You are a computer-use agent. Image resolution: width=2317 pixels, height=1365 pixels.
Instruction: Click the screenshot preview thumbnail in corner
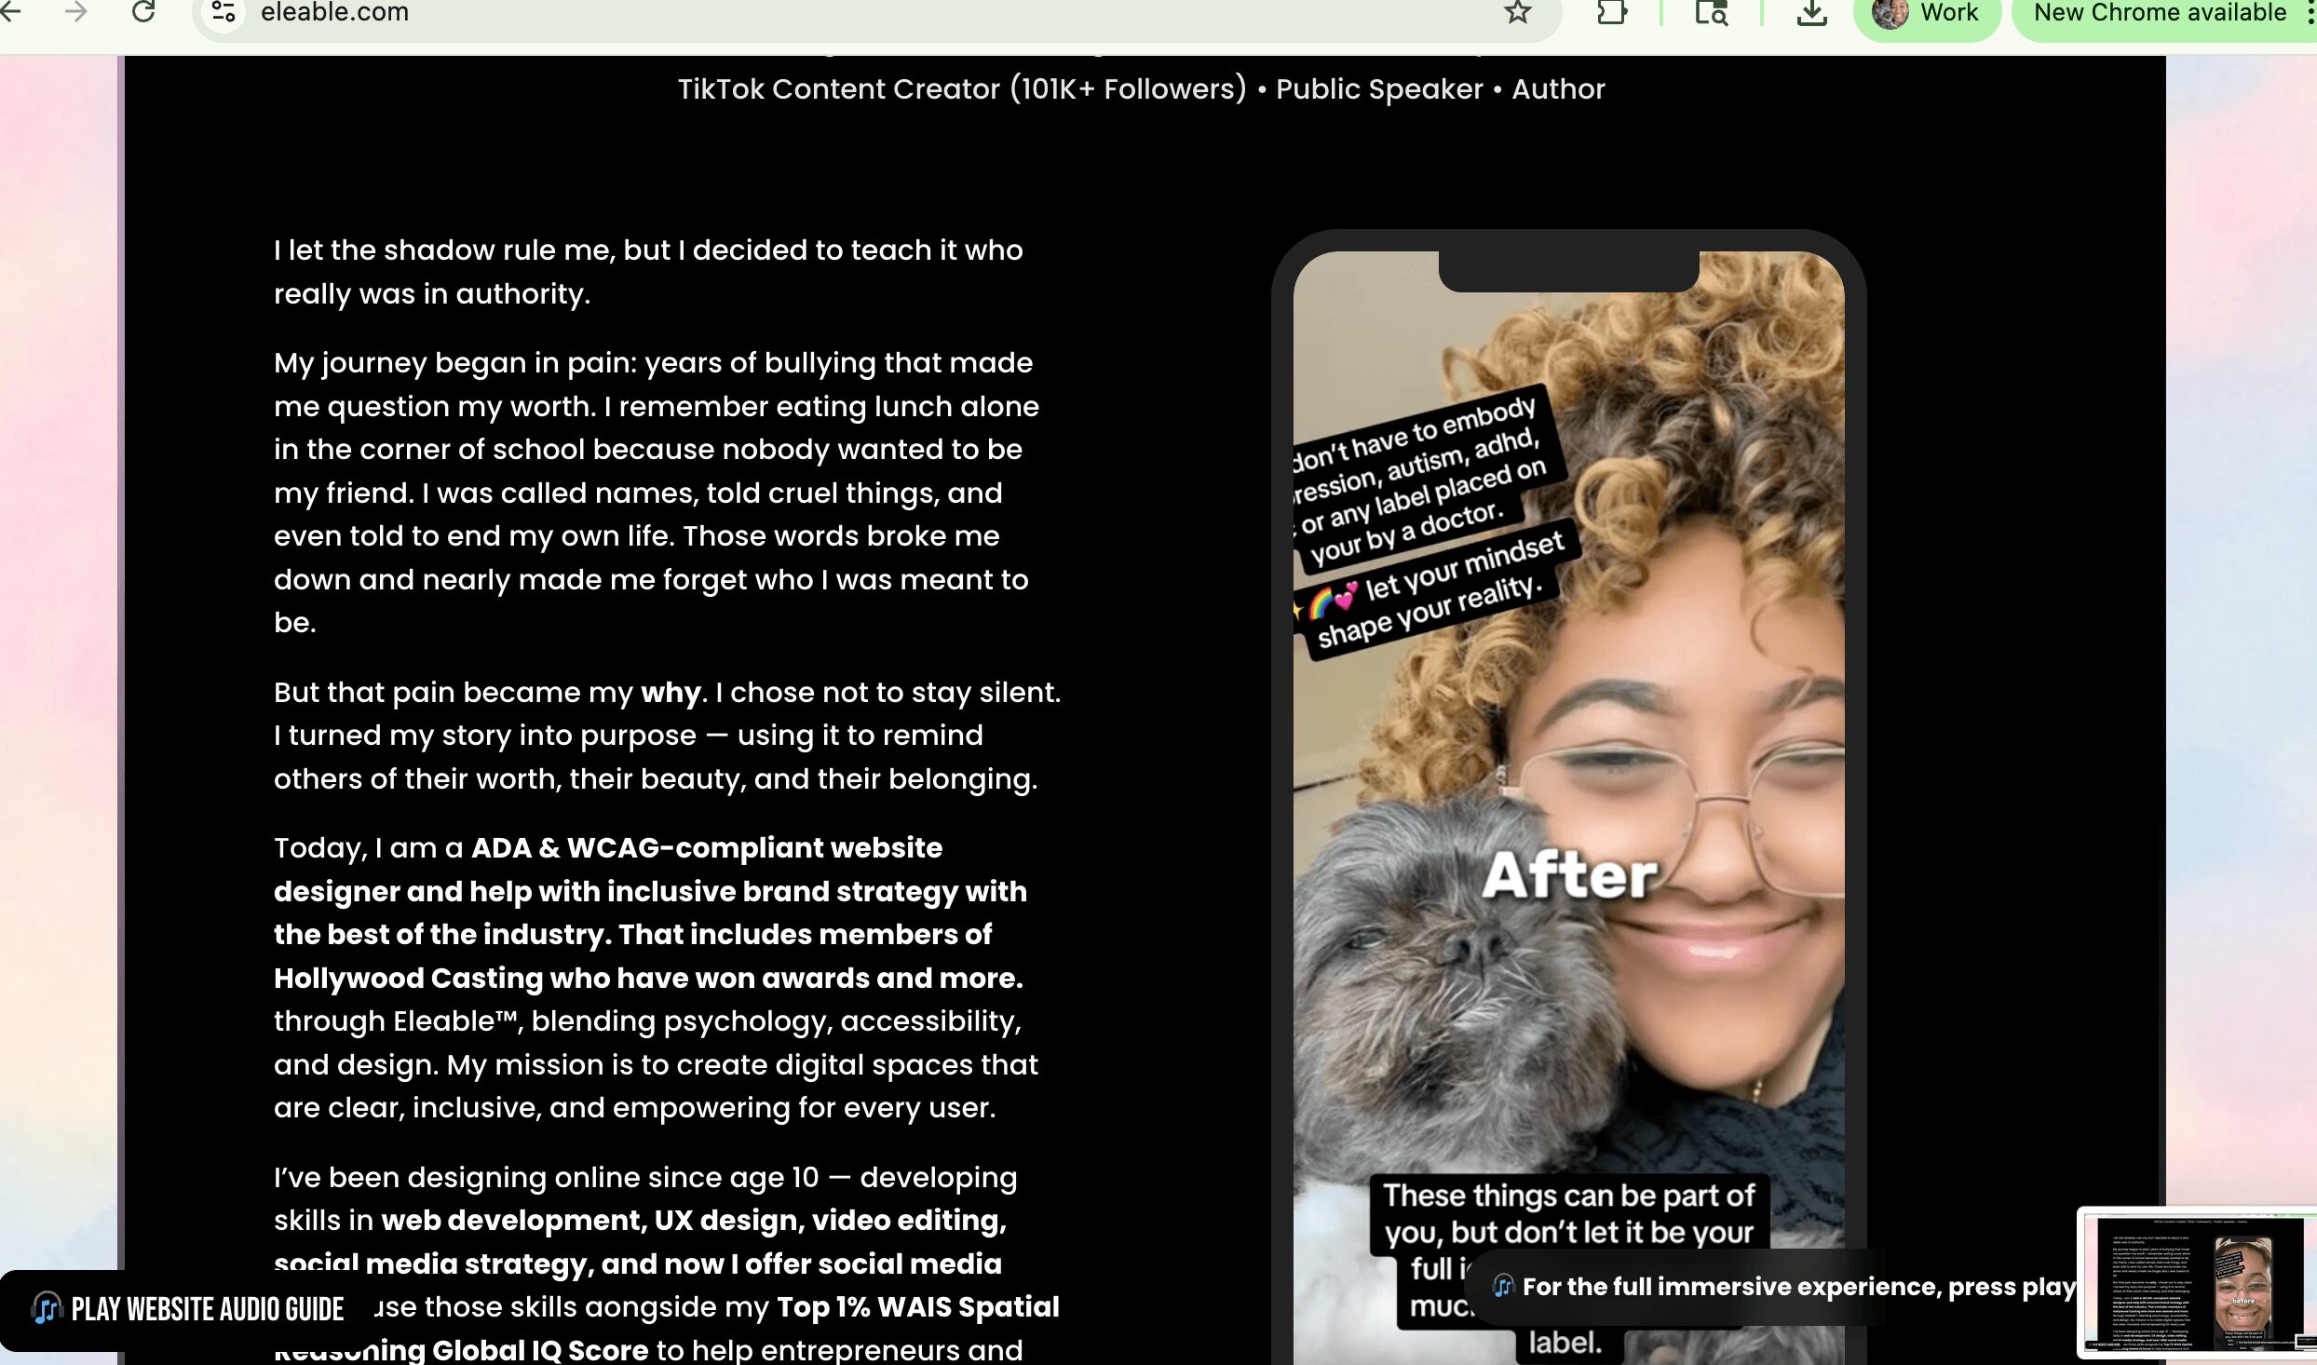[x=2196, y=1283]
